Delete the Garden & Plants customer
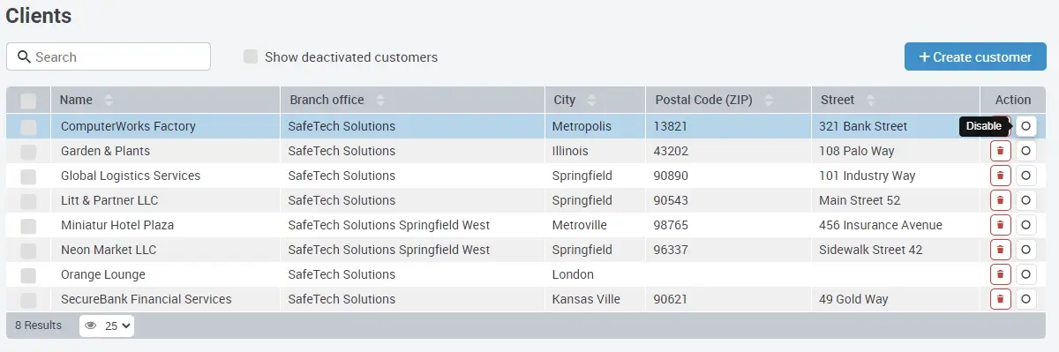The image size is (1059, 352). click(1000, 151)
